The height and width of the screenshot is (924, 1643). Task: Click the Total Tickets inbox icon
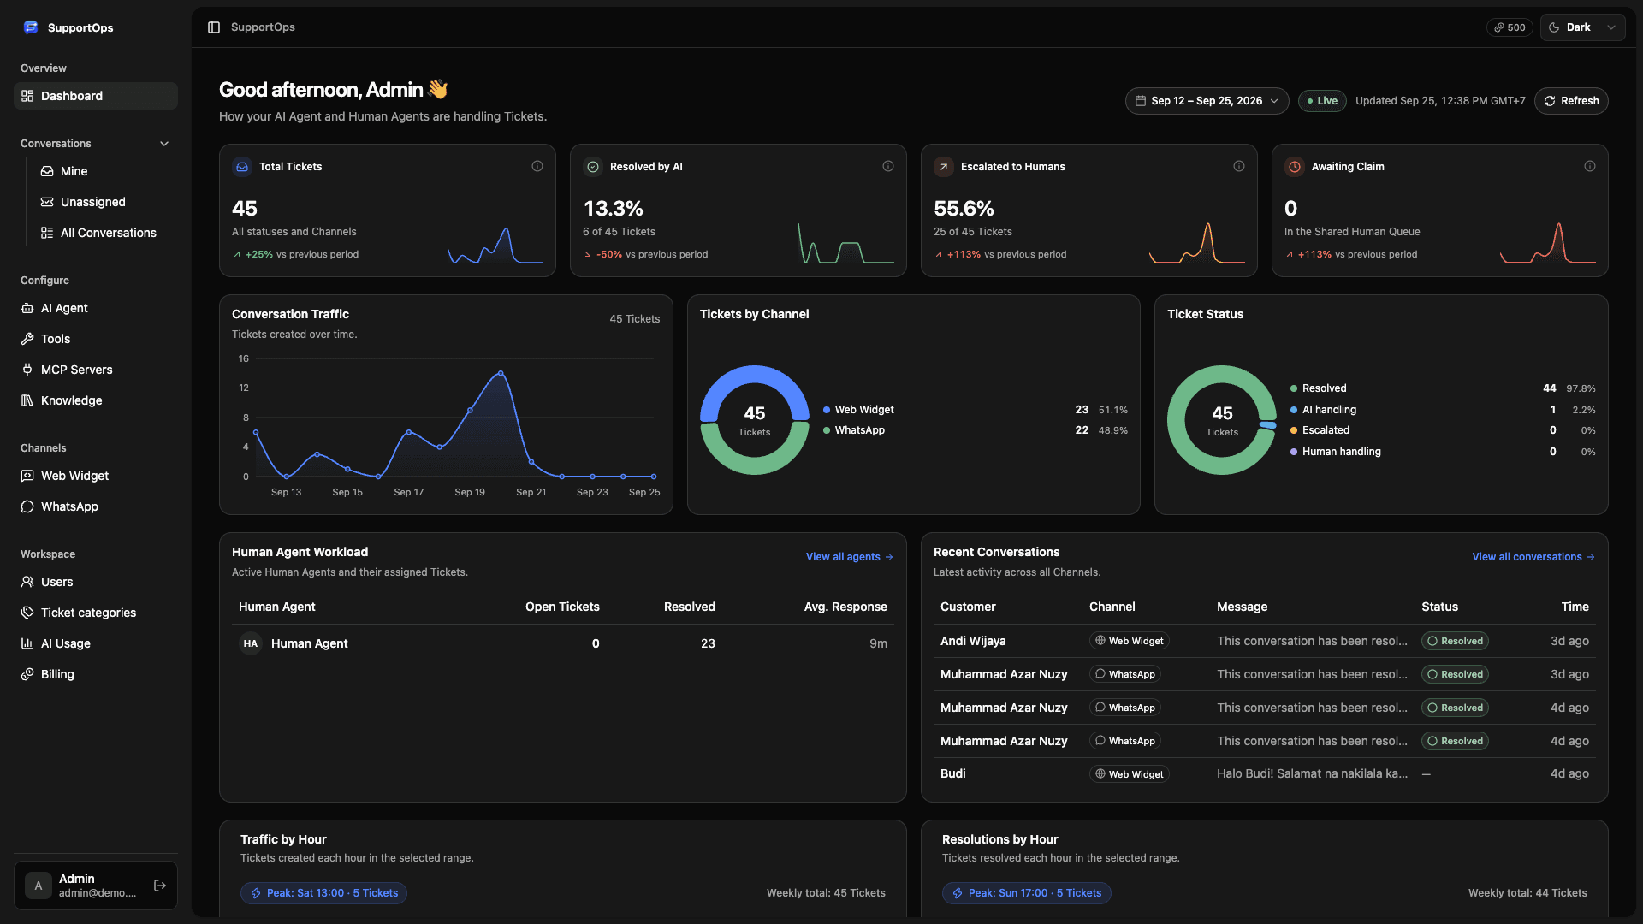pos(242,167)
